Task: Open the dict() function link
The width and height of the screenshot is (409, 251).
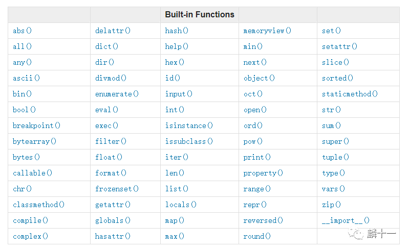Action: coord(106,46)
